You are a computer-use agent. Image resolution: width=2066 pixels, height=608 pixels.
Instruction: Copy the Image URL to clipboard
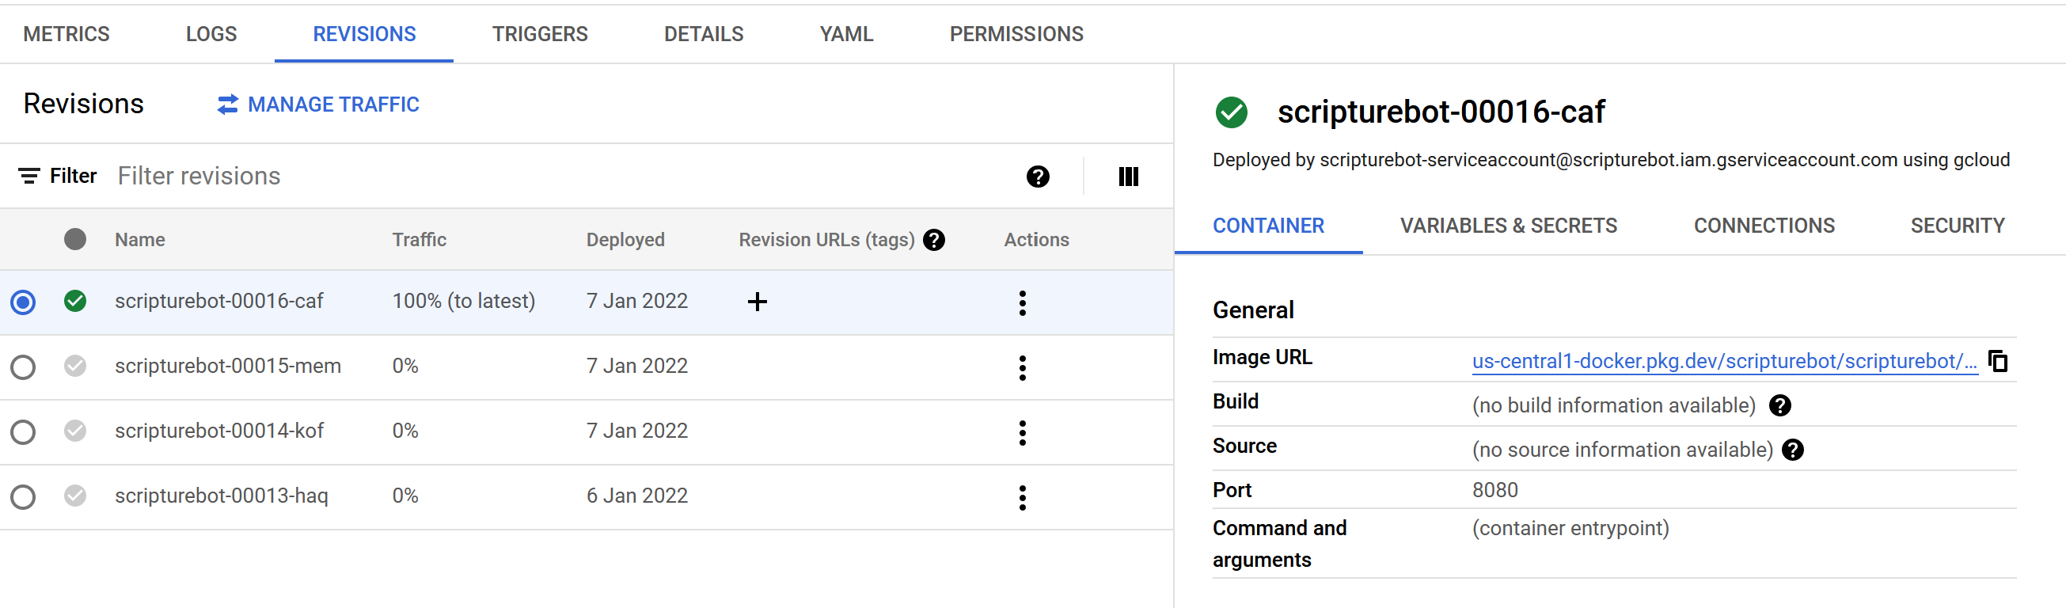[1998, 361]
